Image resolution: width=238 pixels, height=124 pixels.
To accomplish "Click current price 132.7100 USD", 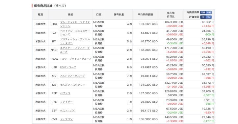I will coord(174,83).
